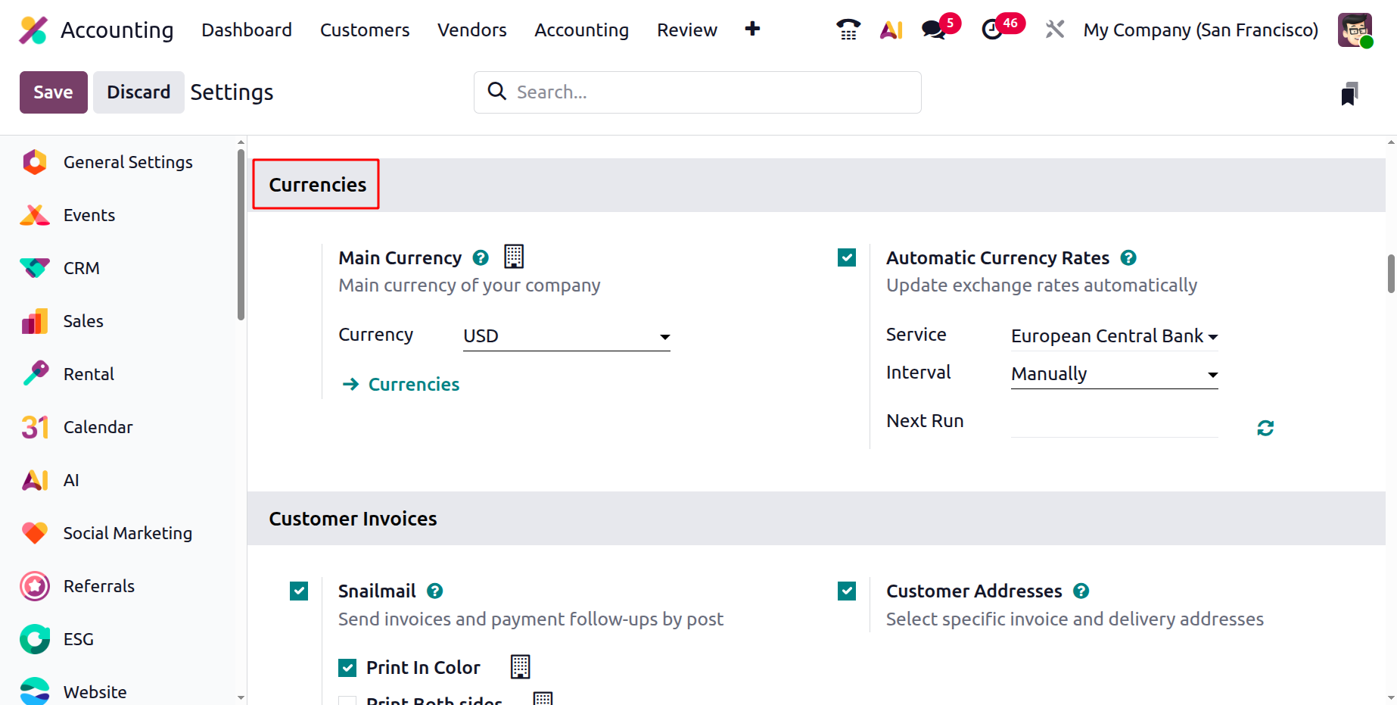Open the Interval Manually dropdown
This screenshot has height=705, width=1397.
point(1114,374)
